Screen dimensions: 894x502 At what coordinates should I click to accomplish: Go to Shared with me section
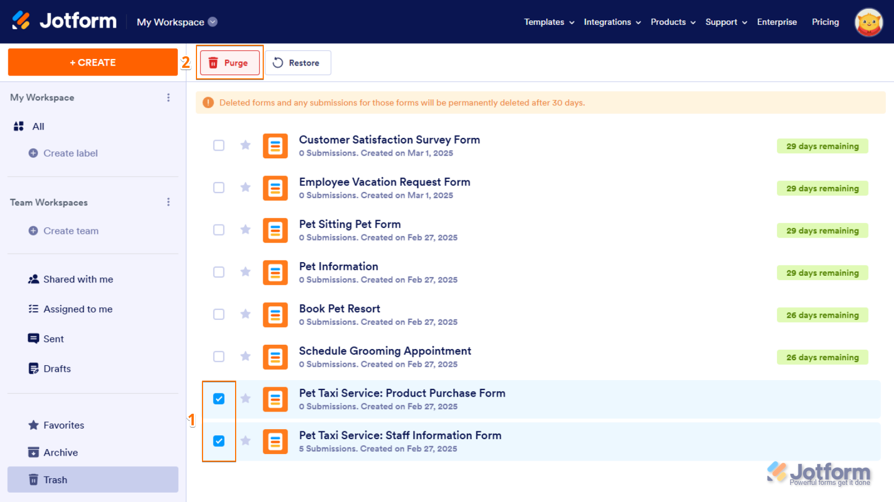coord(78,279)
